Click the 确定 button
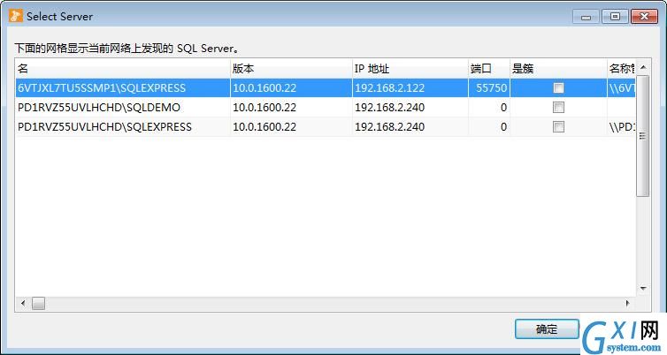Screen dimensions: 667x355 click(x=547, y=329)
